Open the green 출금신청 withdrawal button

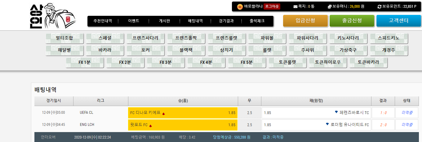(352, 21)
